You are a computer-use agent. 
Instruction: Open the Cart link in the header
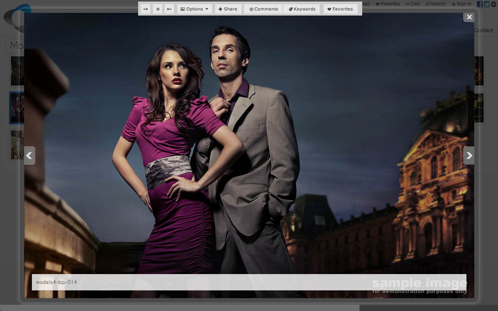point(412,4)
